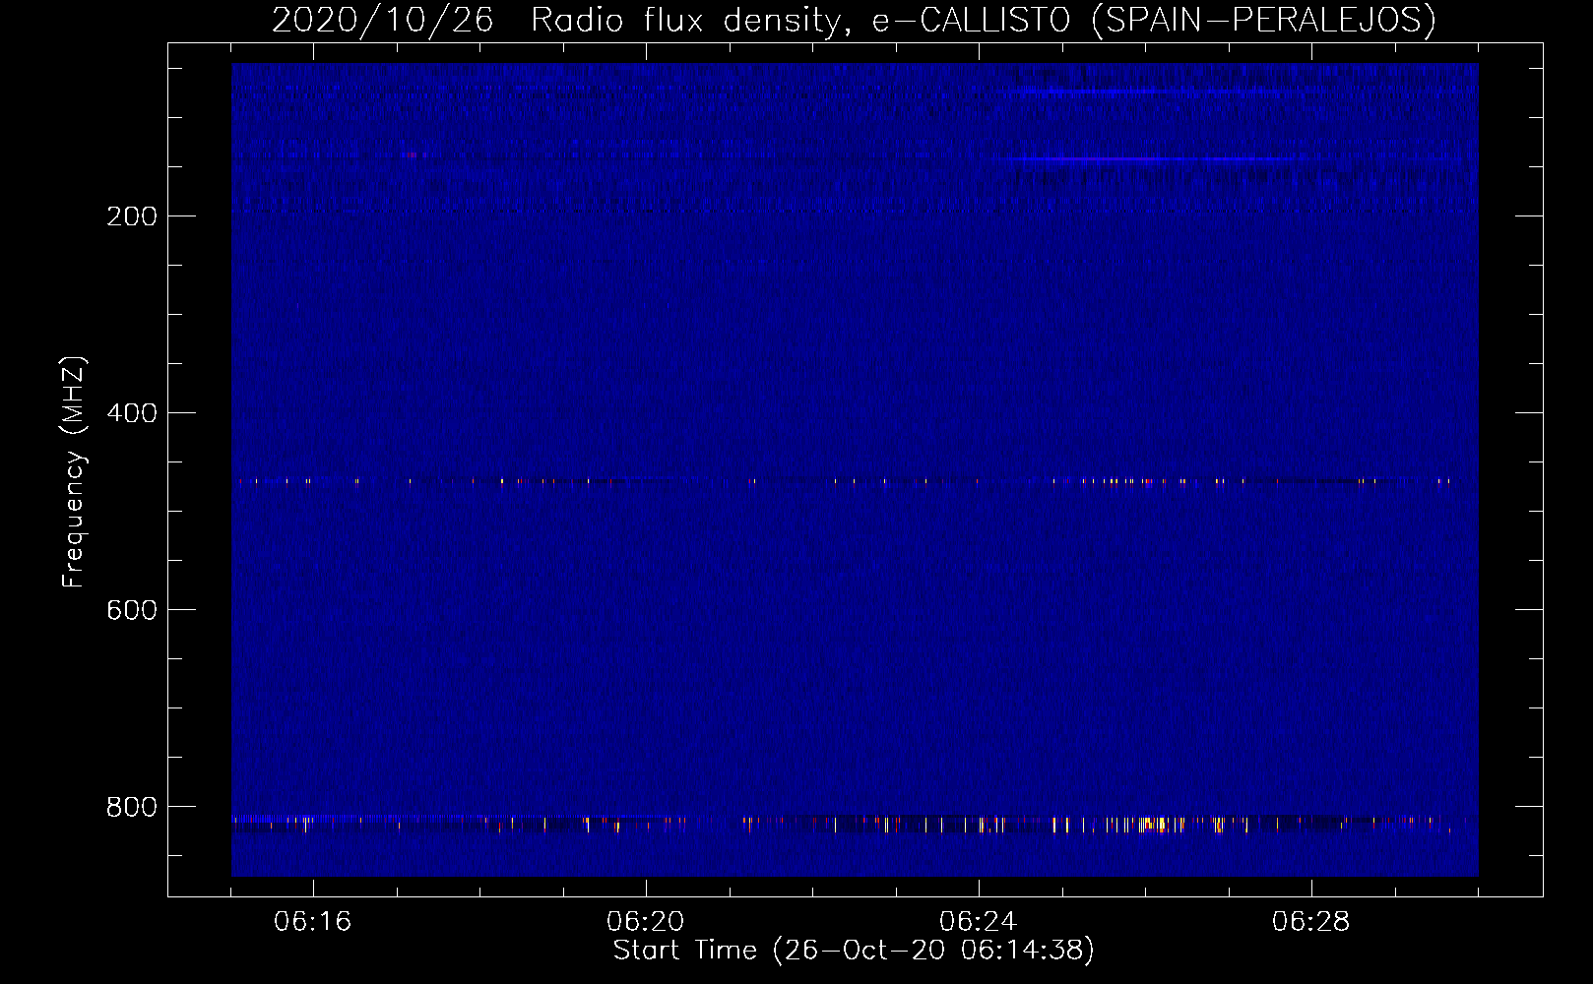This screenshot has width=1593, height=984.
Task: Click the 06:16 time tick label
Action: 312,922
